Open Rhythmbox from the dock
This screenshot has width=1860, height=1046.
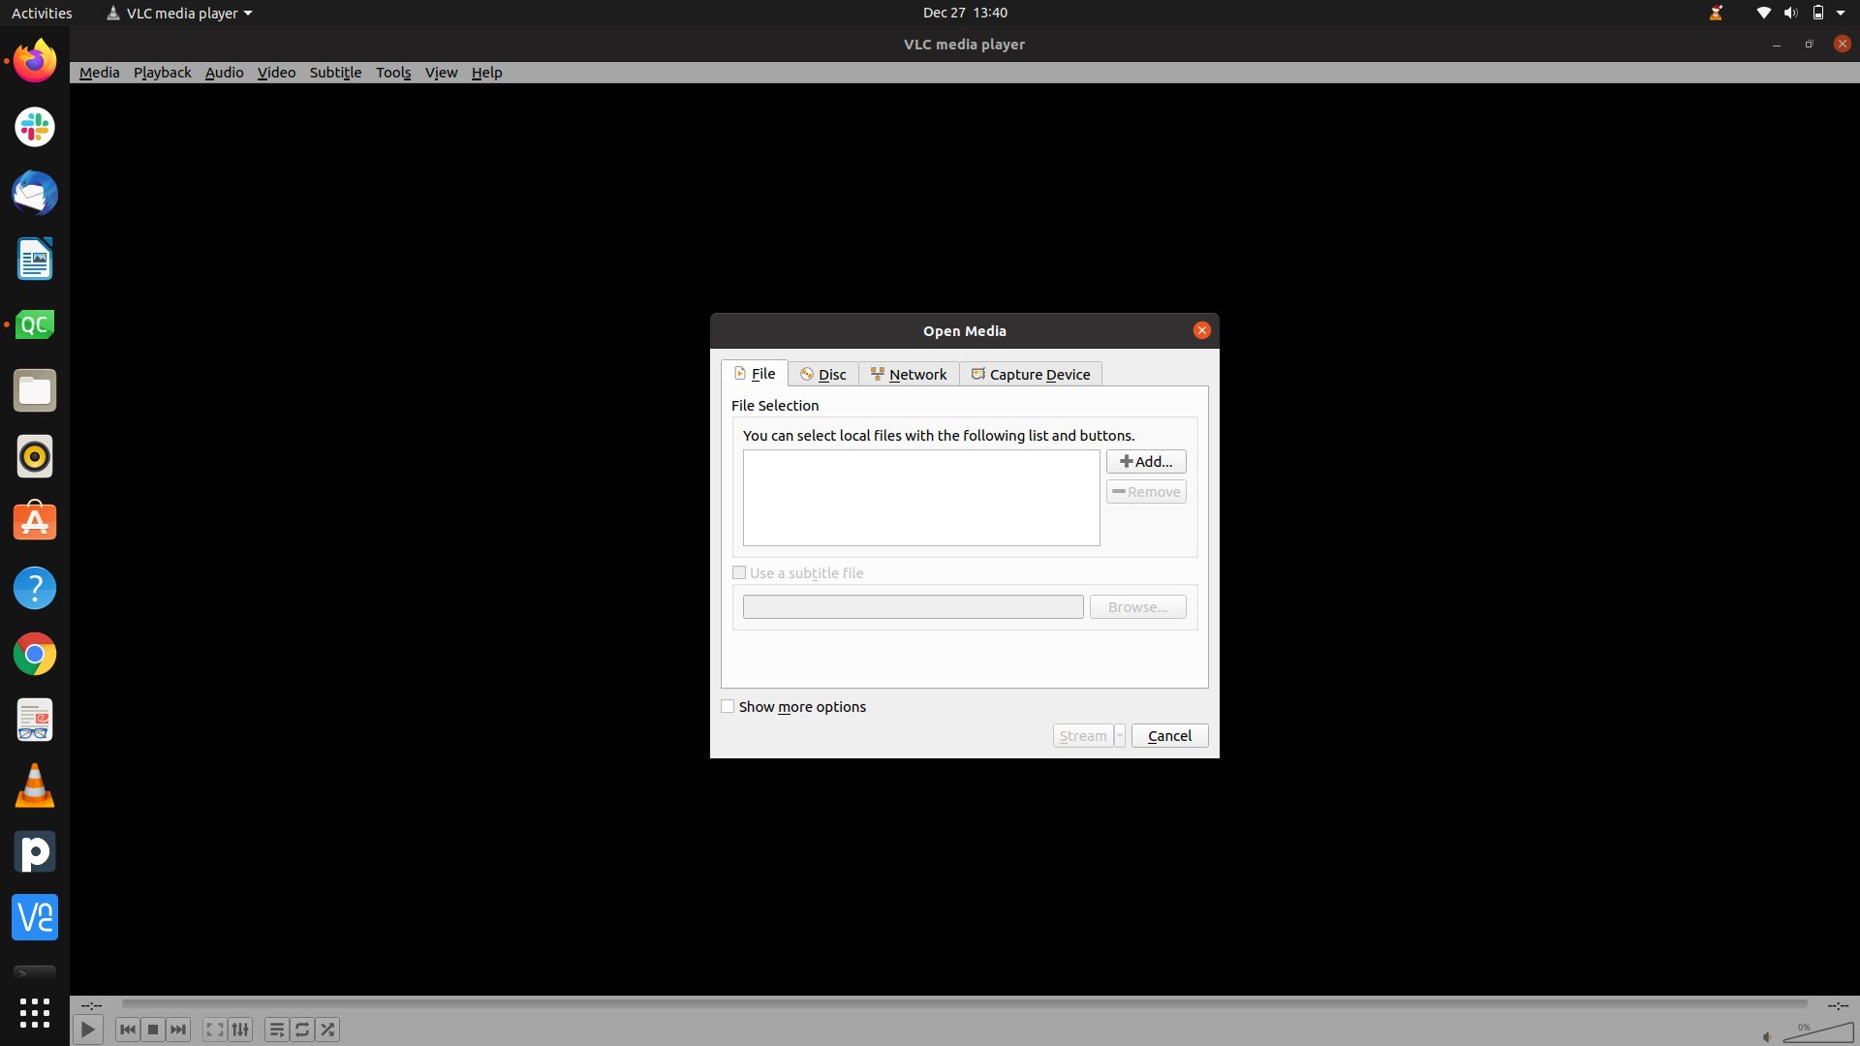35,456
